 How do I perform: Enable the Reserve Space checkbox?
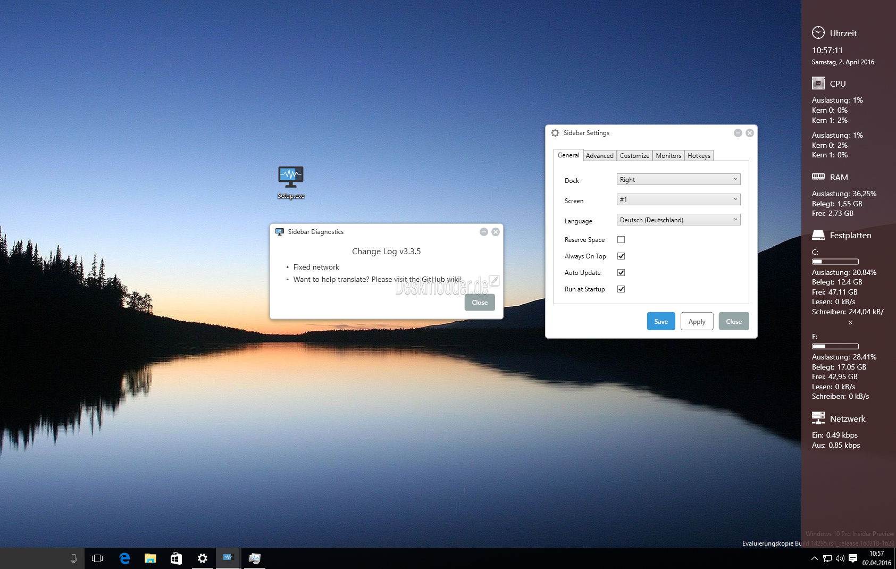tap(621, 240)
